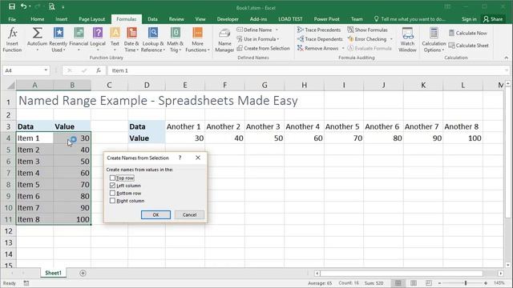Click Calculate Now
Screen dimensions: 513x288
468,33
